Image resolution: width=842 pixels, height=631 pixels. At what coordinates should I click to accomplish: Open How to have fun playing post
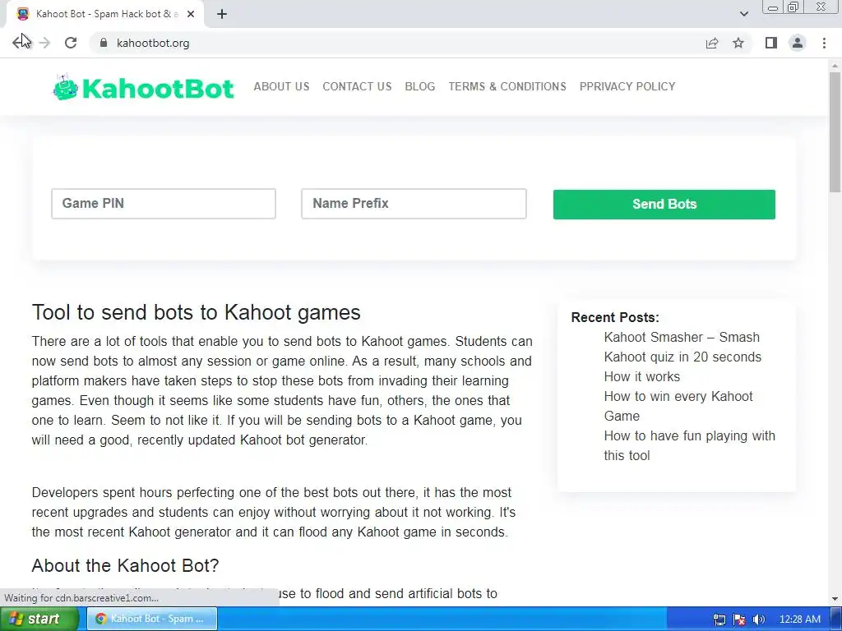[x=690, y=445]
